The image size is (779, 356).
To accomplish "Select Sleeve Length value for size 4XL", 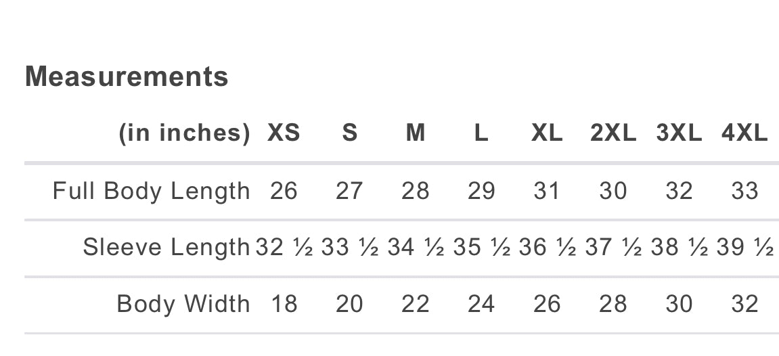I will (x=744, y=248).
